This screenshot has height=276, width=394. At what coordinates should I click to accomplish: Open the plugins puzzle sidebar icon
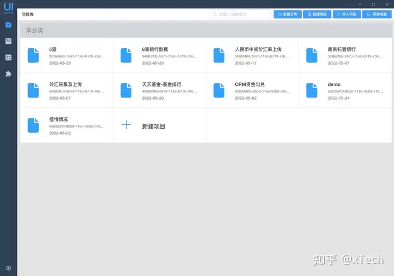coord(8,73)
